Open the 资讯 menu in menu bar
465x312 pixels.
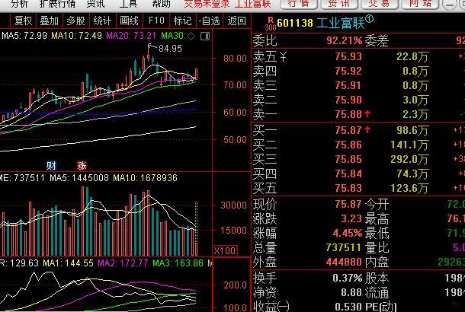click(96, 4)
